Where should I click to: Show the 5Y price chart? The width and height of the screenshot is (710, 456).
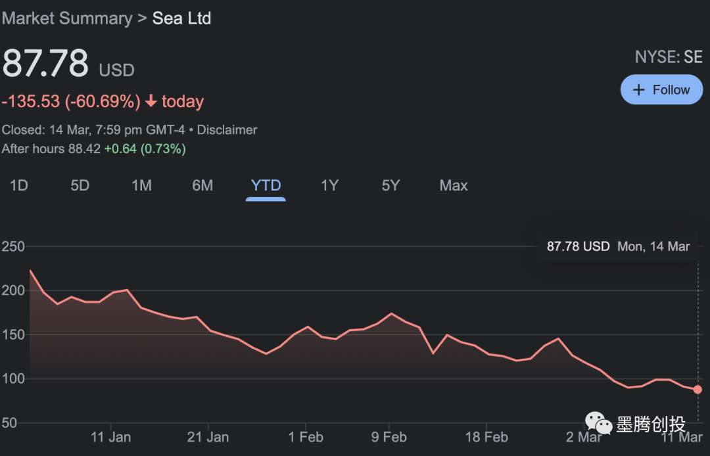(x=390, y=185)
